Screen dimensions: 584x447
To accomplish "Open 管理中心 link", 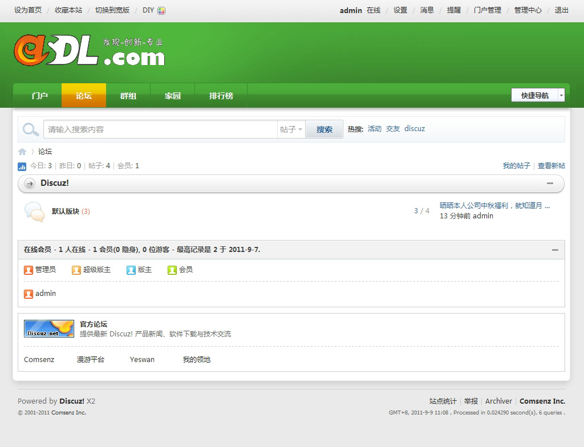I will click(x=528, y=10).
